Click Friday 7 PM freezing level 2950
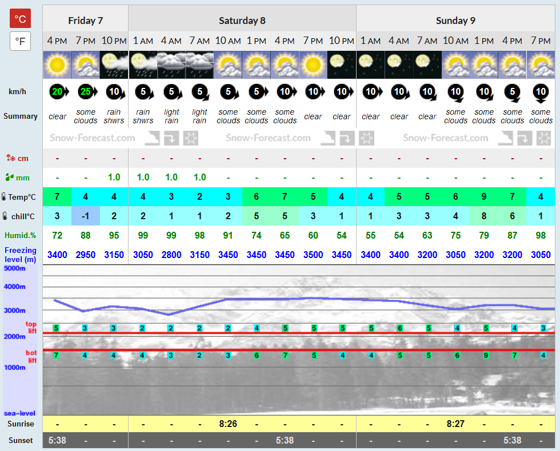Viewport: 560px width, 451px height. pos(85,255)
